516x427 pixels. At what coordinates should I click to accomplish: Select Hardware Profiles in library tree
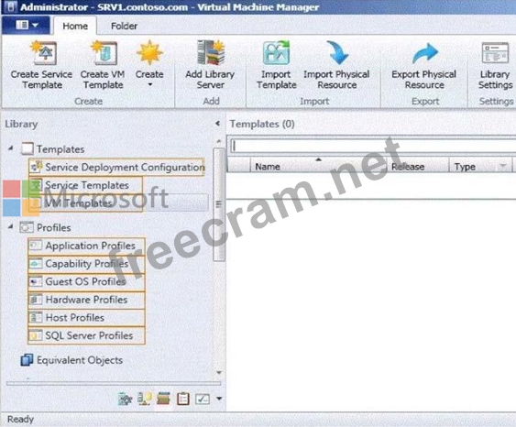point(86,300)
